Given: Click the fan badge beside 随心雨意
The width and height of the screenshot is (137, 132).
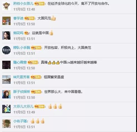Looking at the screenshot, I should pos(33,62).
